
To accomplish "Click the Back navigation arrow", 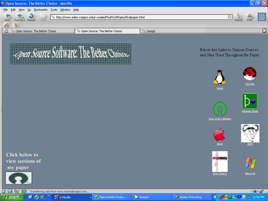I will coord(7,16).
